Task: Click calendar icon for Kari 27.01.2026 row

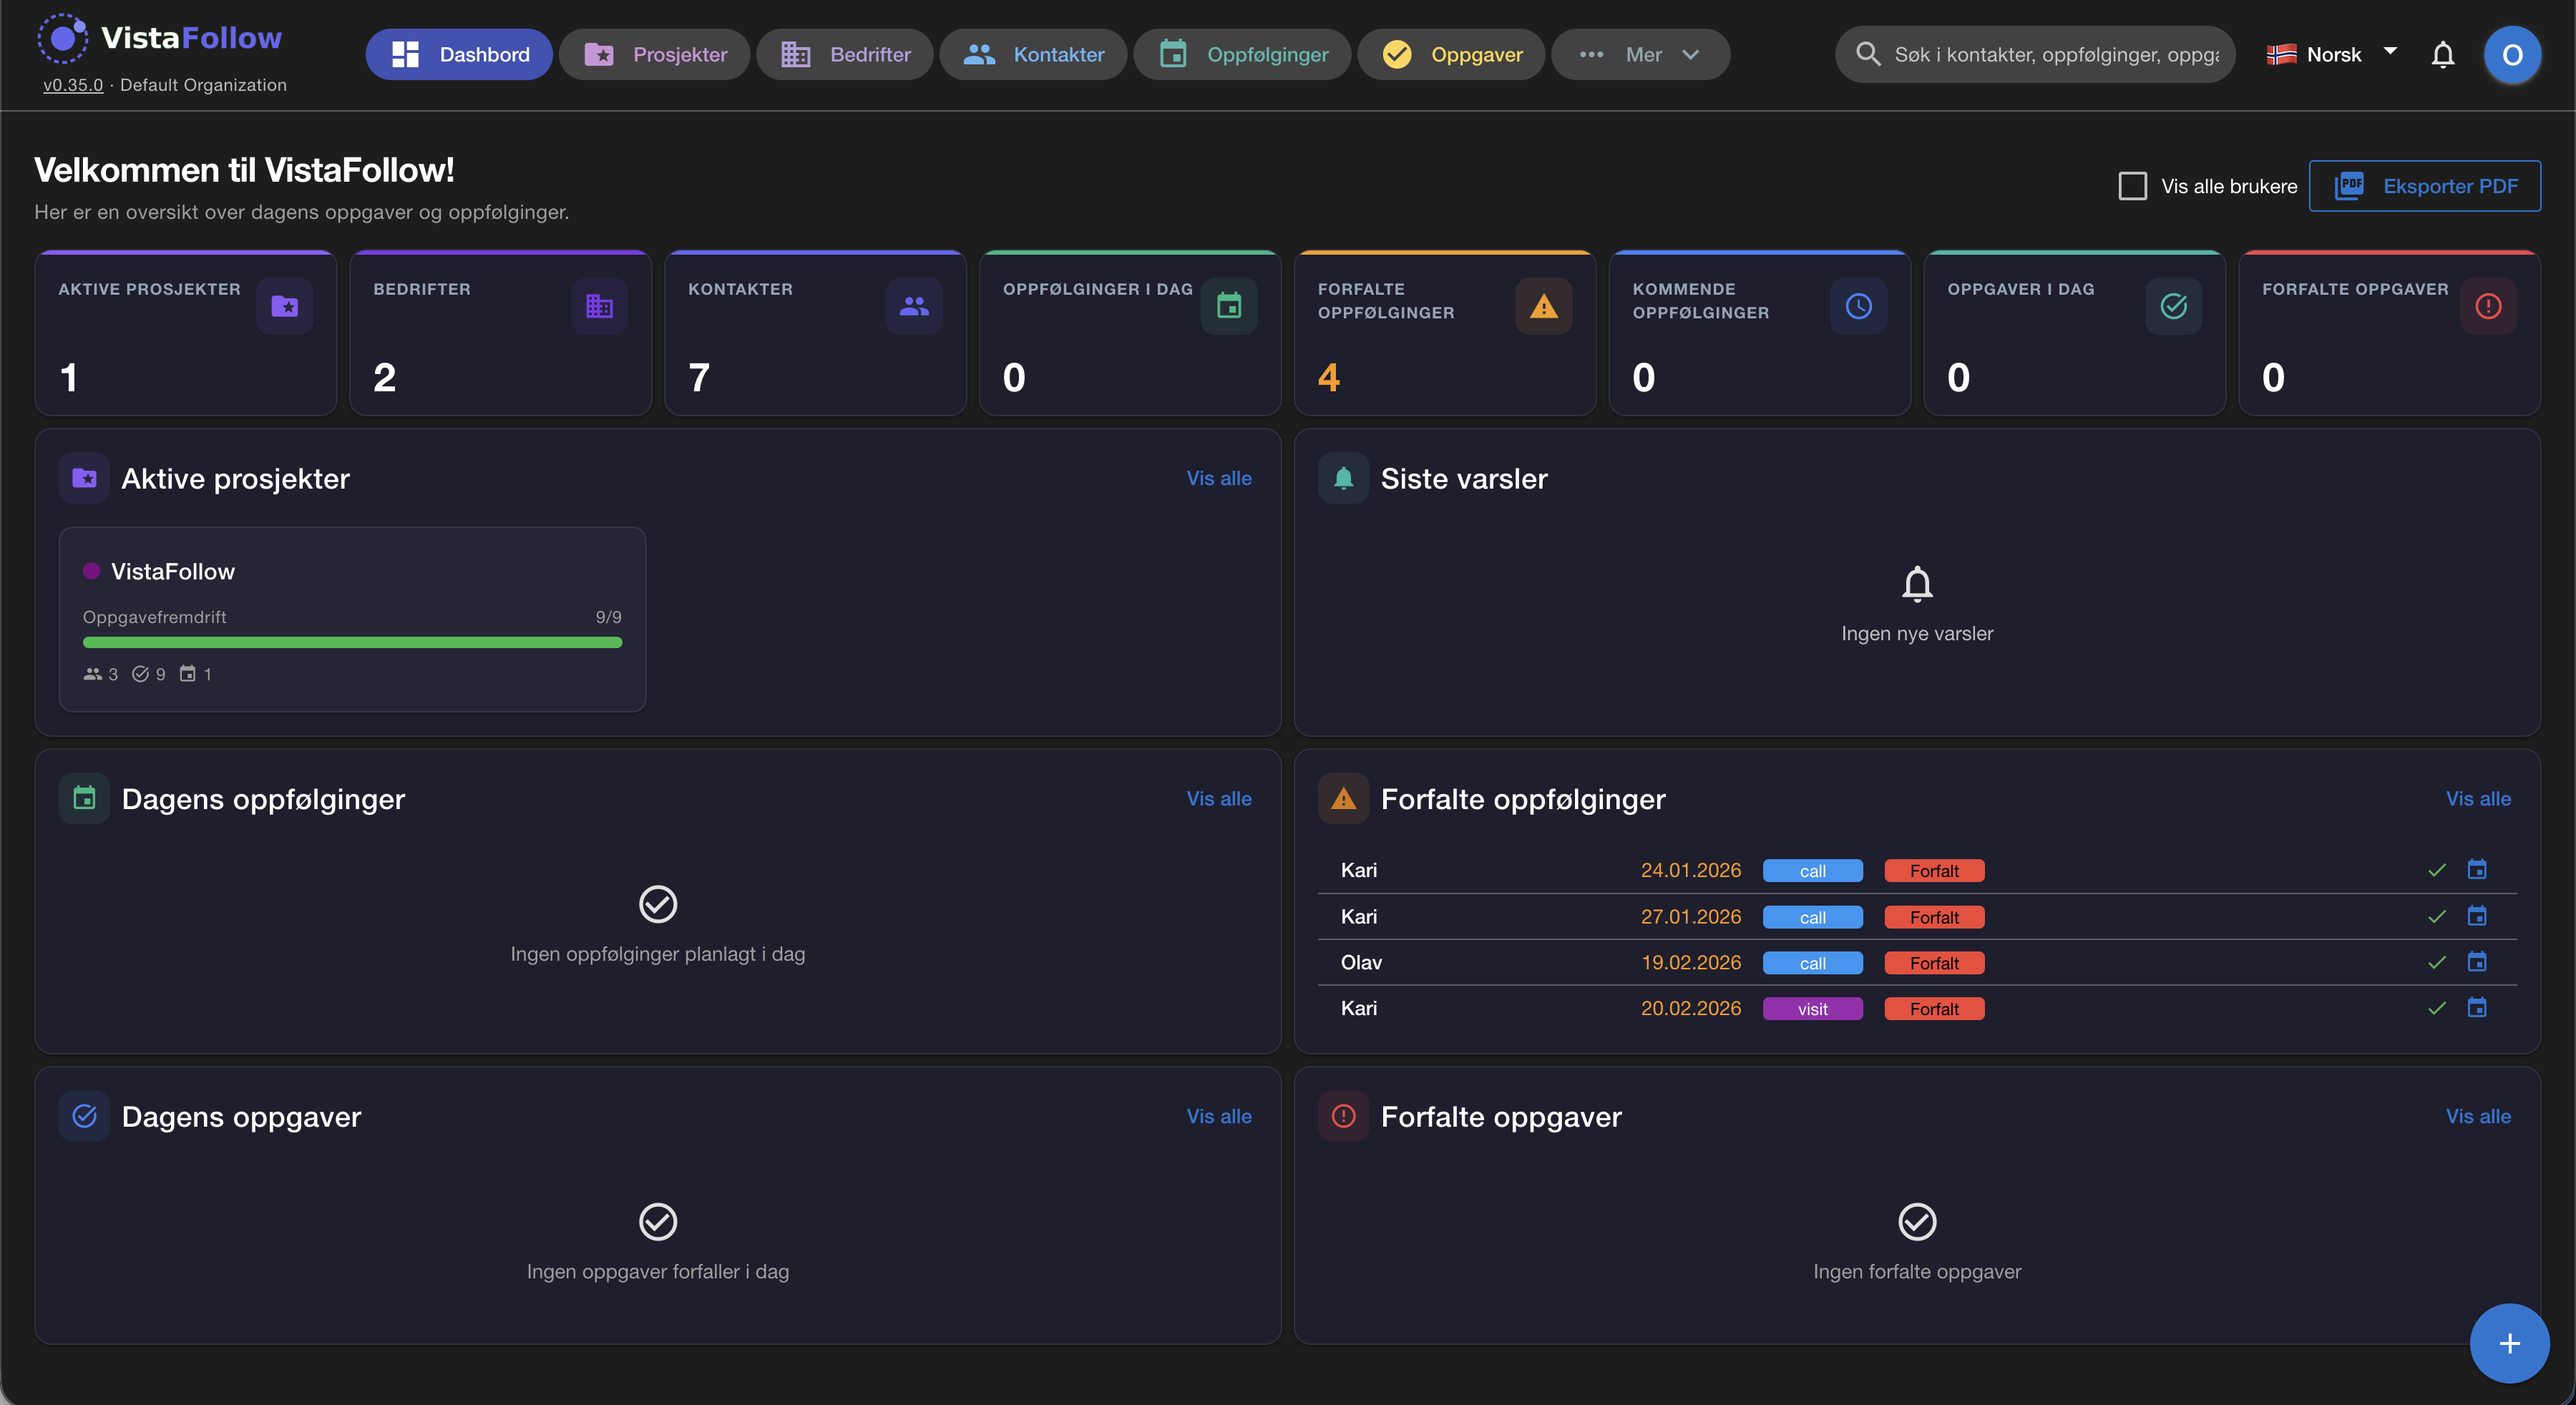Action: (x=2476, y=916)
